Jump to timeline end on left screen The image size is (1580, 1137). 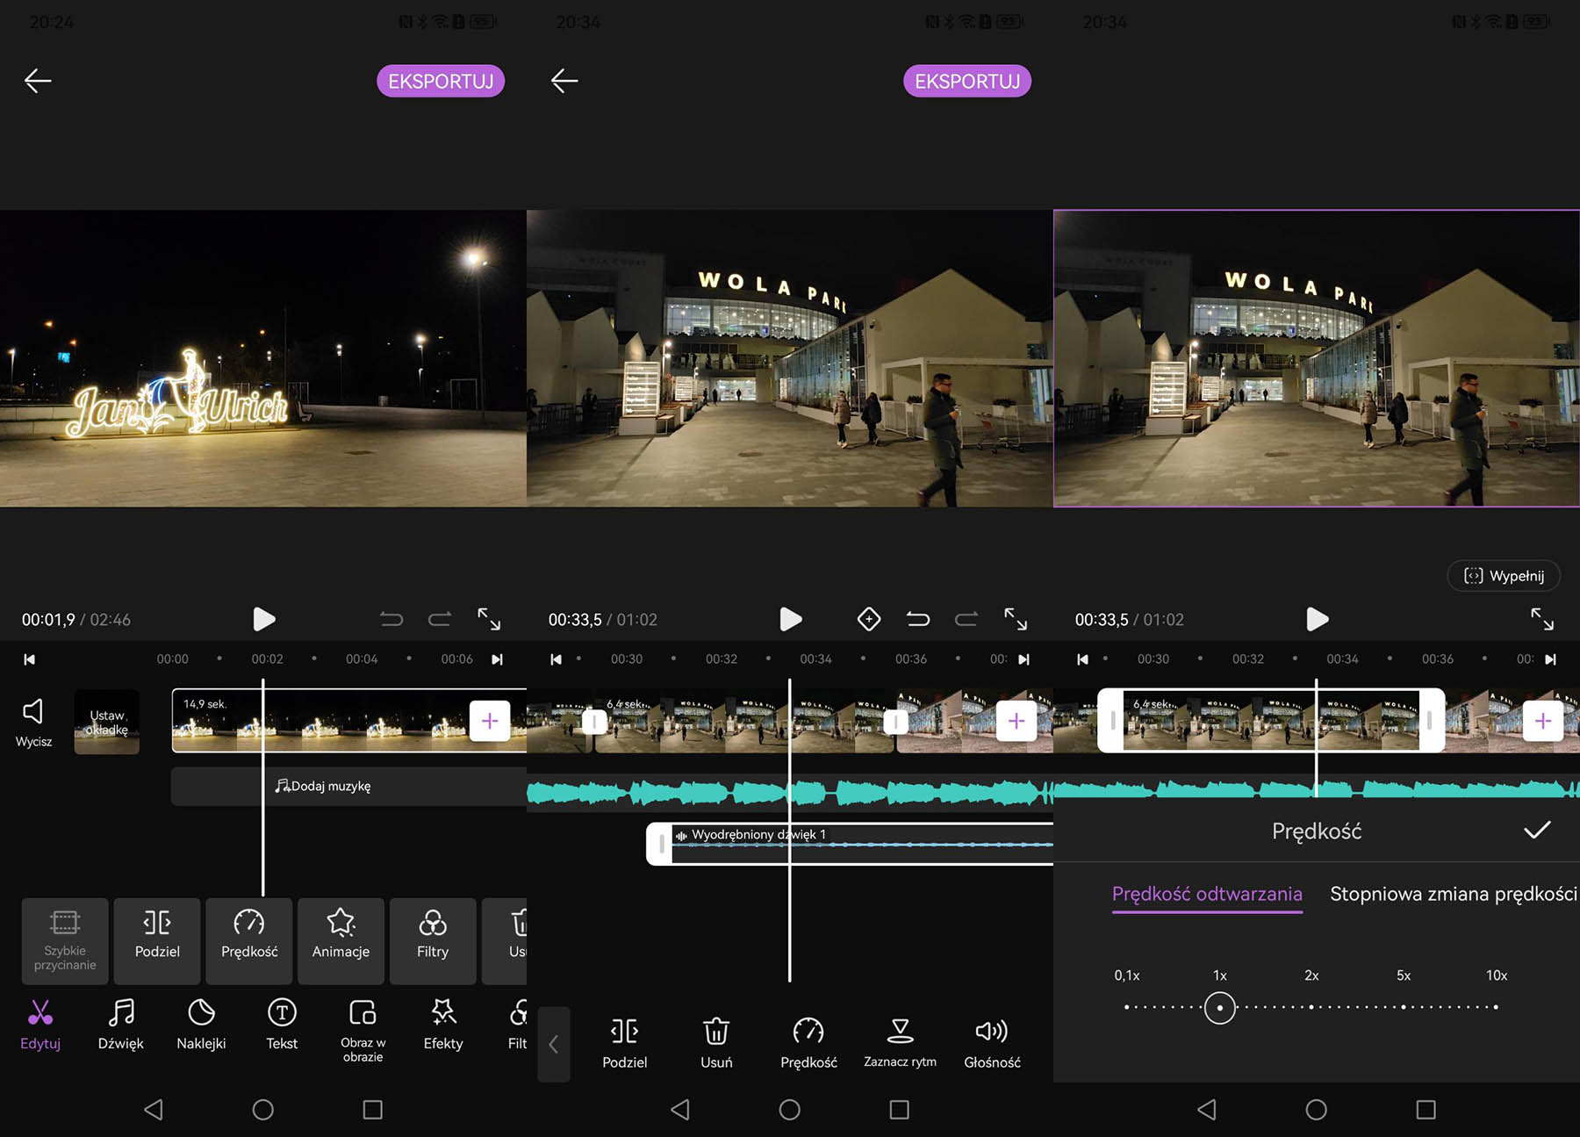498,659
